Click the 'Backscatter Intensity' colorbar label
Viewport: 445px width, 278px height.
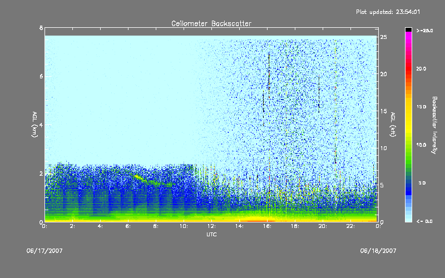tap(434, 125)
